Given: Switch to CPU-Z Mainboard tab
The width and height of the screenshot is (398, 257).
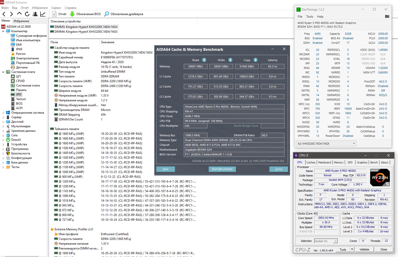Looking at the screenshot, I should pos(324,162).
